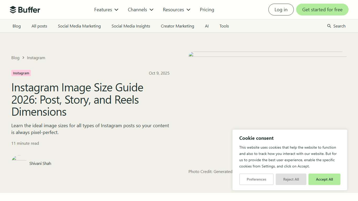
Task: Open the AI blog section
Action: [207, 26]
